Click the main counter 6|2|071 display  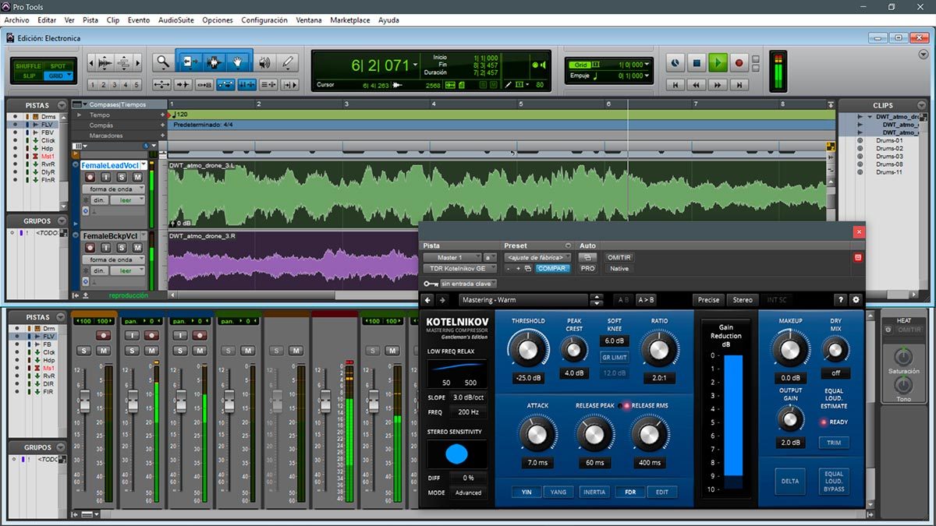[x=380, y=65]
